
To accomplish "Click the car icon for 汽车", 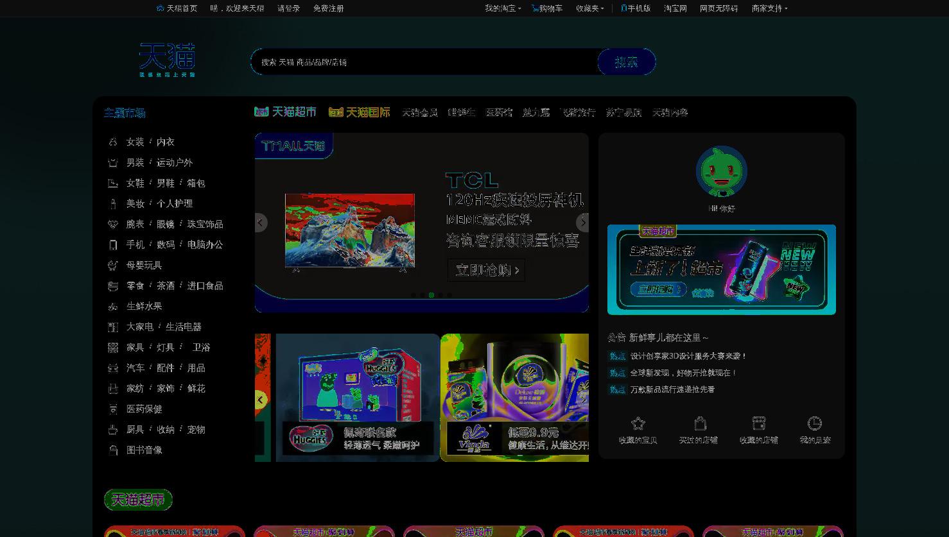I will 113,368.
